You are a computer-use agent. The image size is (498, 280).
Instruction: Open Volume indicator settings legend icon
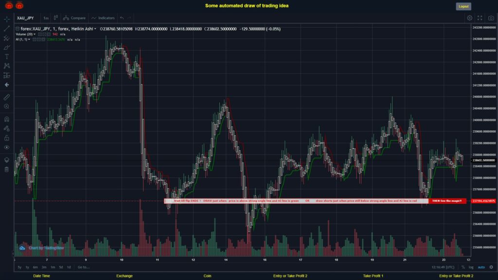[x=44, y=35]
